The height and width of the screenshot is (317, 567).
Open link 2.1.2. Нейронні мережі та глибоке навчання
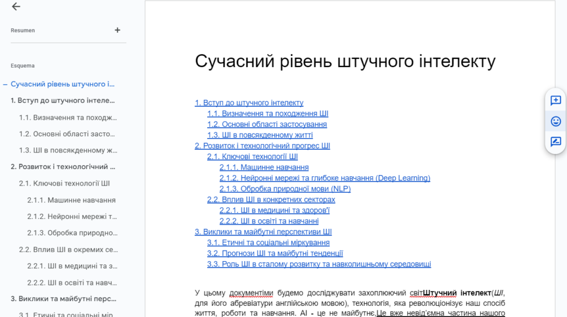324,178
